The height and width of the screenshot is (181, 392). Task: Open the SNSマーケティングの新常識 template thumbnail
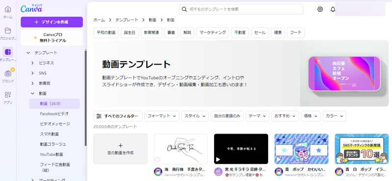(362, 149)
